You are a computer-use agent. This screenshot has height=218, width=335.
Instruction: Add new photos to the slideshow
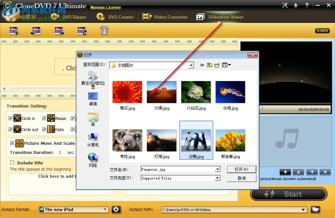(13, 30)
